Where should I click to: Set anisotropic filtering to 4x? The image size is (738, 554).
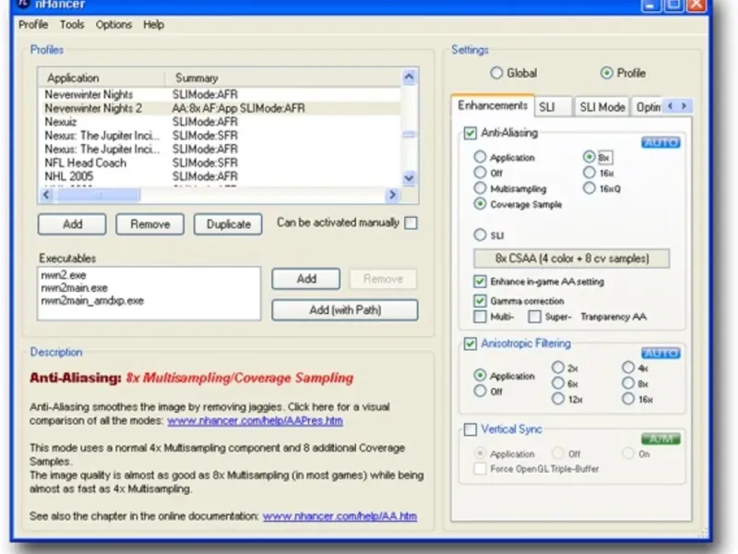coord(628,367)
